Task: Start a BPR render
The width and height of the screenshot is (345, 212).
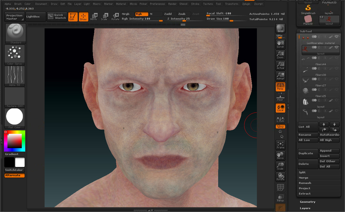Action: tap(281, 28)
